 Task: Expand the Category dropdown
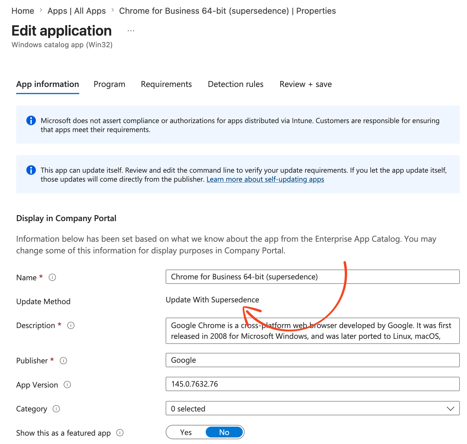pyautogui.click(x=312, y=408)
